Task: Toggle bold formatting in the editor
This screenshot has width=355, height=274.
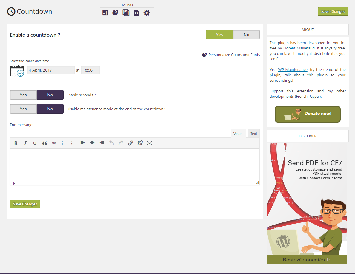Action: pos(16,143)
